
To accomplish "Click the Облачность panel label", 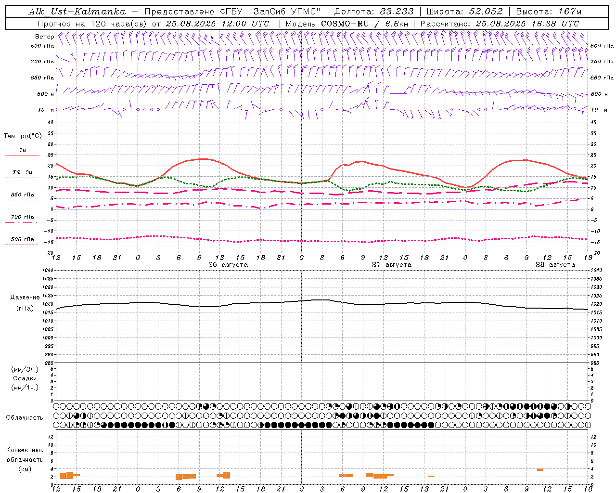I will point(25,418).
